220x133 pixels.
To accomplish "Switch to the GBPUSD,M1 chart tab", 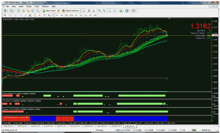I will [23, 126].
